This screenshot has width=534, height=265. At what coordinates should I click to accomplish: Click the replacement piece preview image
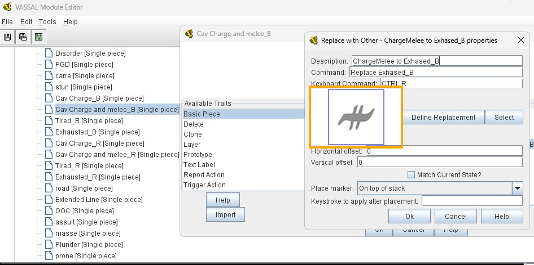[356, 117]
